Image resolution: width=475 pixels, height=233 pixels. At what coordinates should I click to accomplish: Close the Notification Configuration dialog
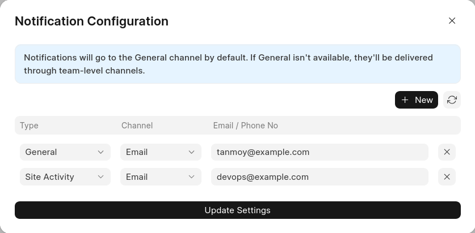452,21
